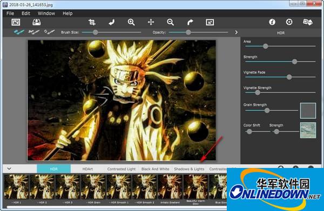Click the teal texture swatch
The image size is (324, 211).
(308, 130)
